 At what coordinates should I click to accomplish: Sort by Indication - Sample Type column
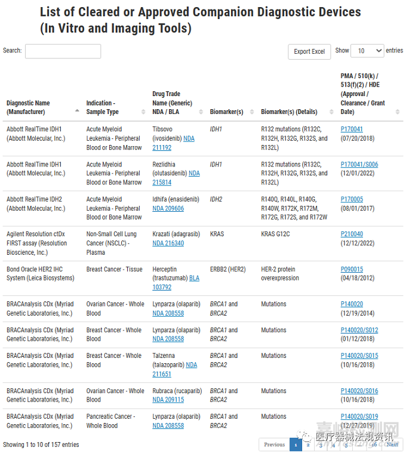102,107
